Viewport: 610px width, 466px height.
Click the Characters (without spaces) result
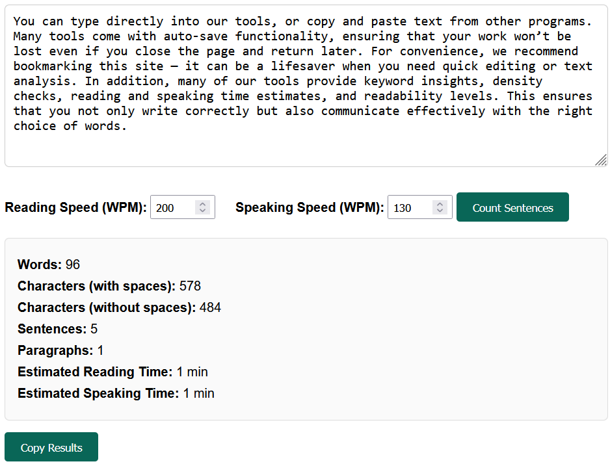click(119, 307)
